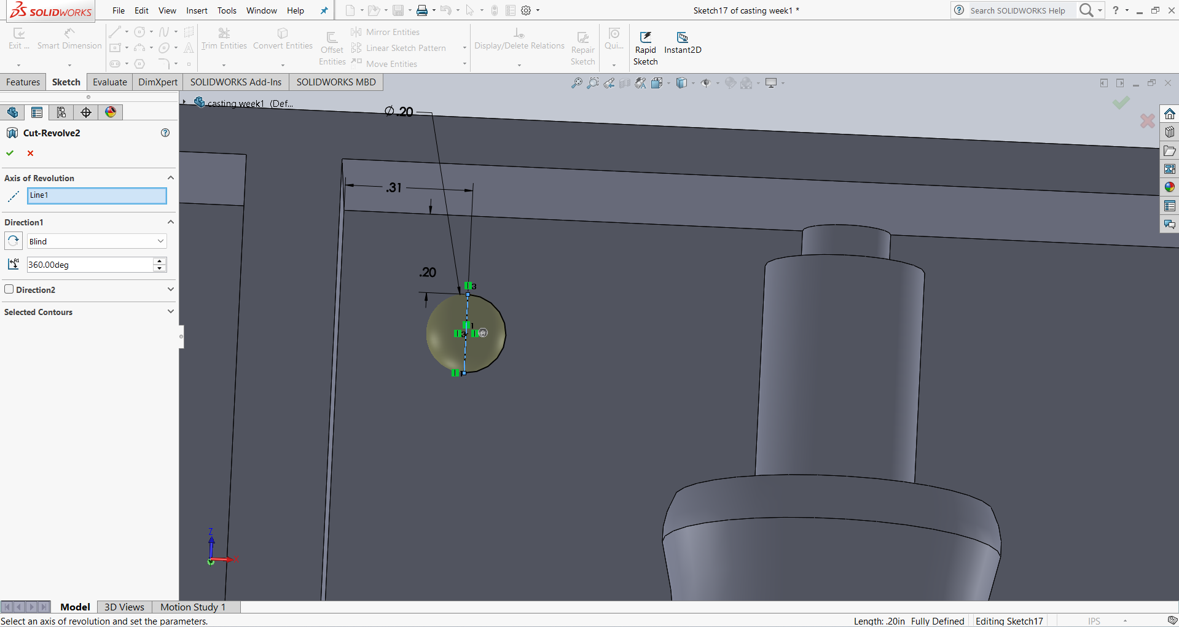
Task: Open the Insert menu
Action: tap(197, 10)
